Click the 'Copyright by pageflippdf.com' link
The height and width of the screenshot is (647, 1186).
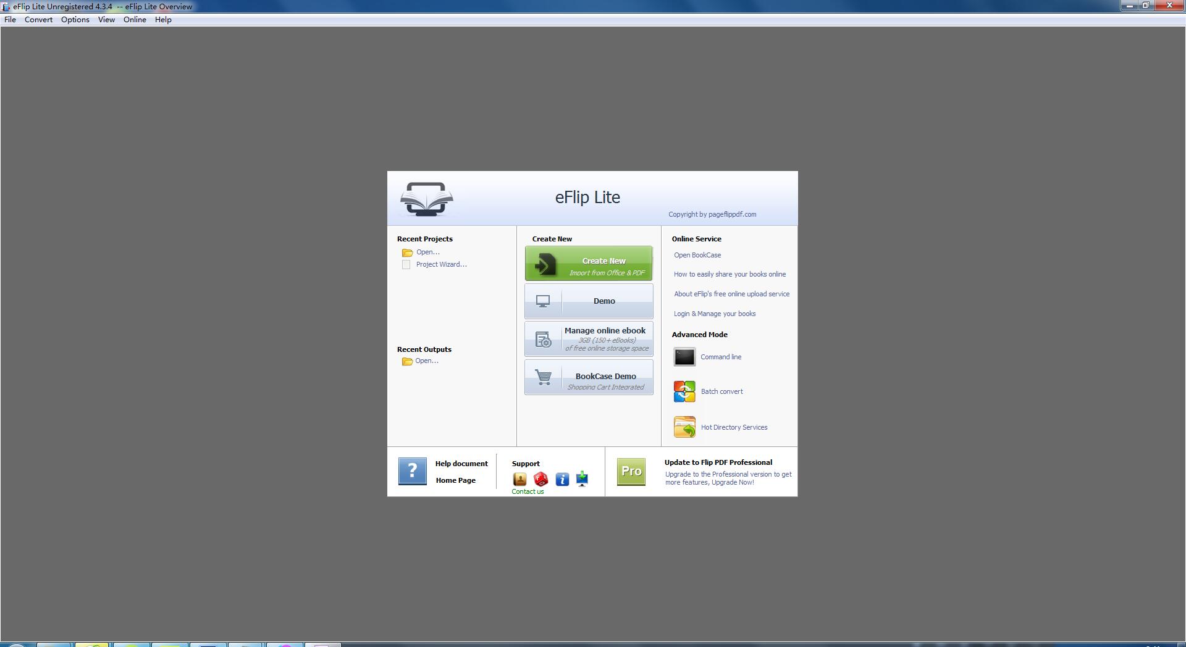click(x=712, y=215)
